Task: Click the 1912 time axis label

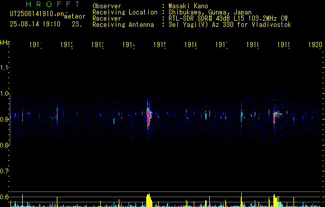Action: [66, 45]
